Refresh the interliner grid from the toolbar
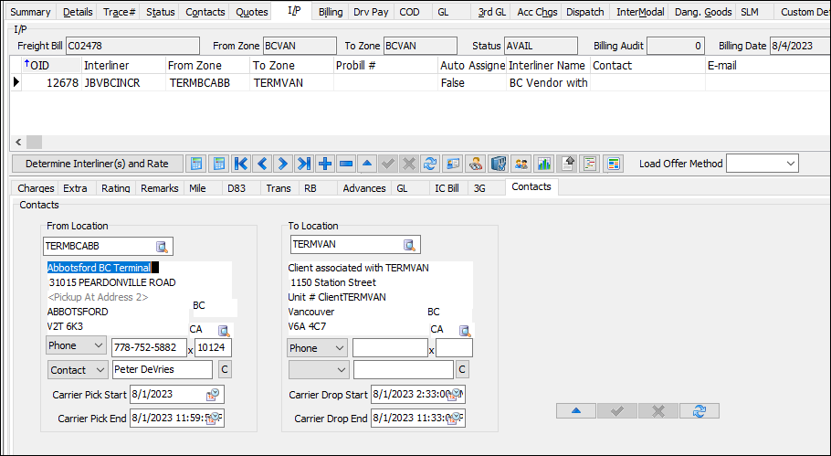This screenshot has width=831, height=456. [x=430, y=164]
